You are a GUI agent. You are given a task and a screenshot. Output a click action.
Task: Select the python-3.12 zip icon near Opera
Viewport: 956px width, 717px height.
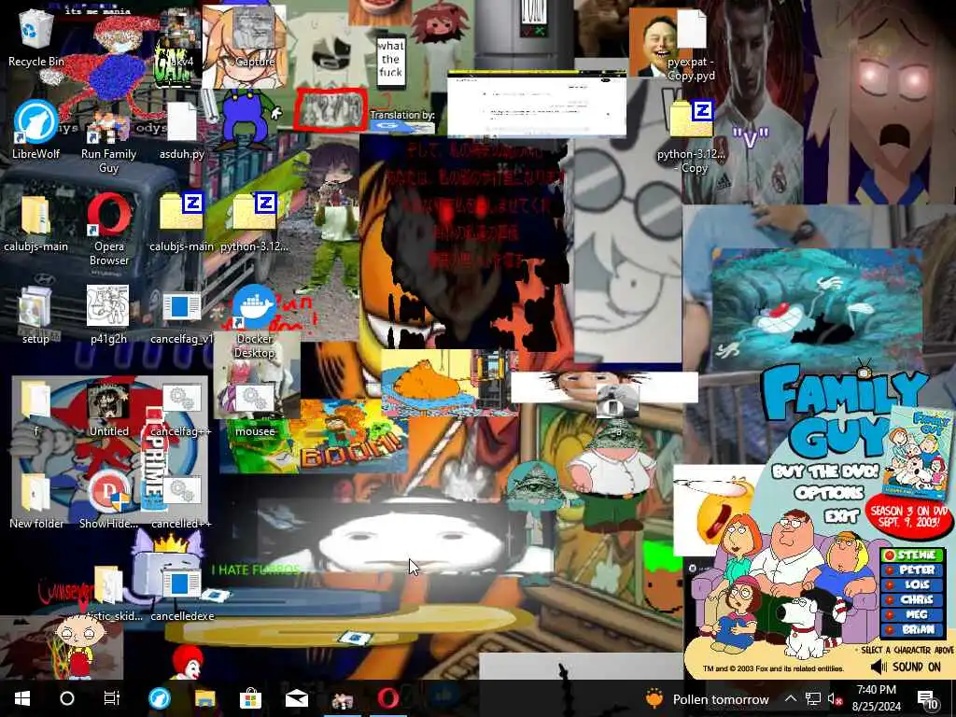(x=255, y=212)
